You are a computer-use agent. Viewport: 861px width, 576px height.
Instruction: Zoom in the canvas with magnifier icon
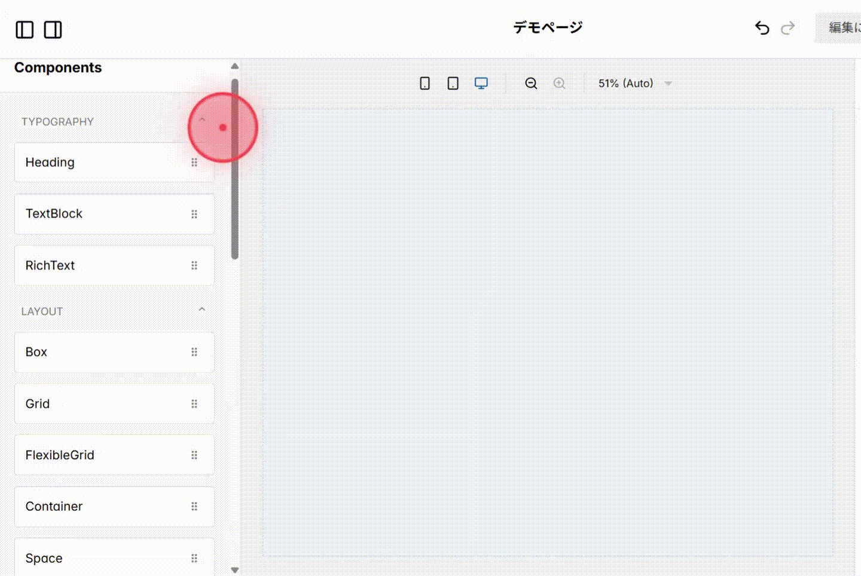(560, 83)
